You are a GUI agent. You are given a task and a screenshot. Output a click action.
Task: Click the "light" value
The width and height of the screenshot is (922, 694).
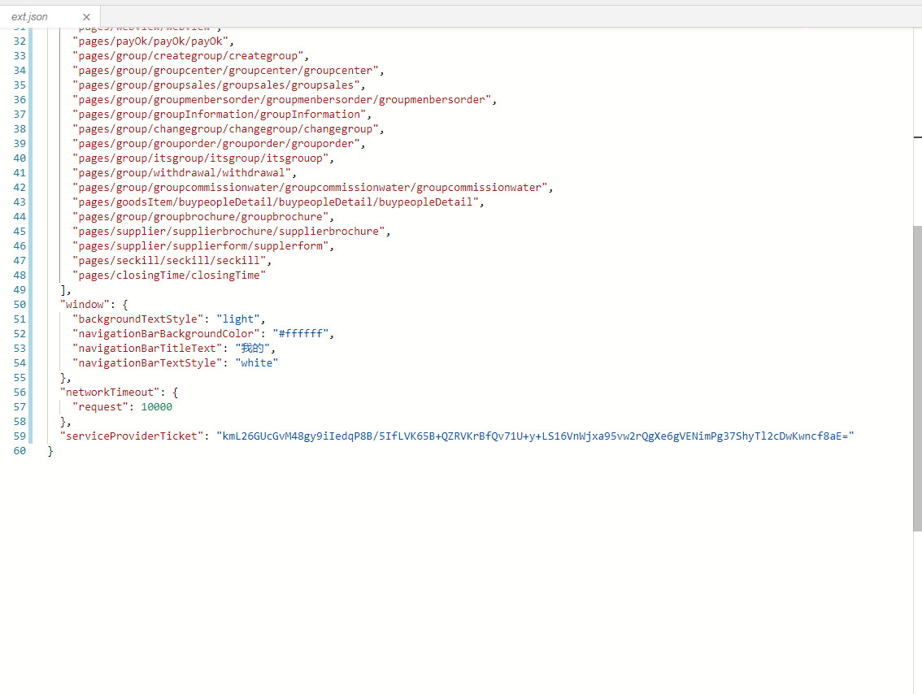[238, 319]
